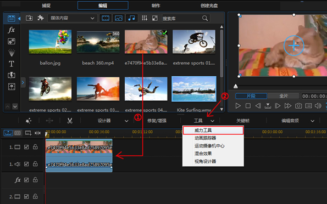Click the puzzle-piece plugin icon
The width and height of the screenshot is (327, 204).
pos(41,18)
